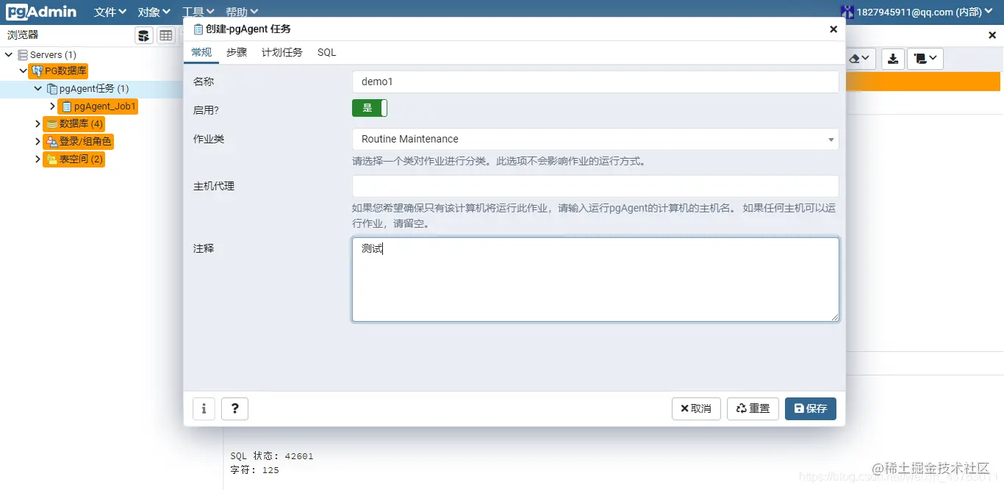Click the pgAdmin logo
Image resolution: width=1004 pixels, height=490 pixels.
pyautogui.click(x=40, y=11)
